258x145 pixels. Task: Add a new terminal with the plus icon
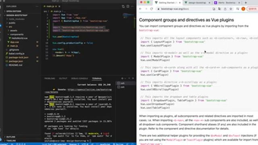pos(122,79)
